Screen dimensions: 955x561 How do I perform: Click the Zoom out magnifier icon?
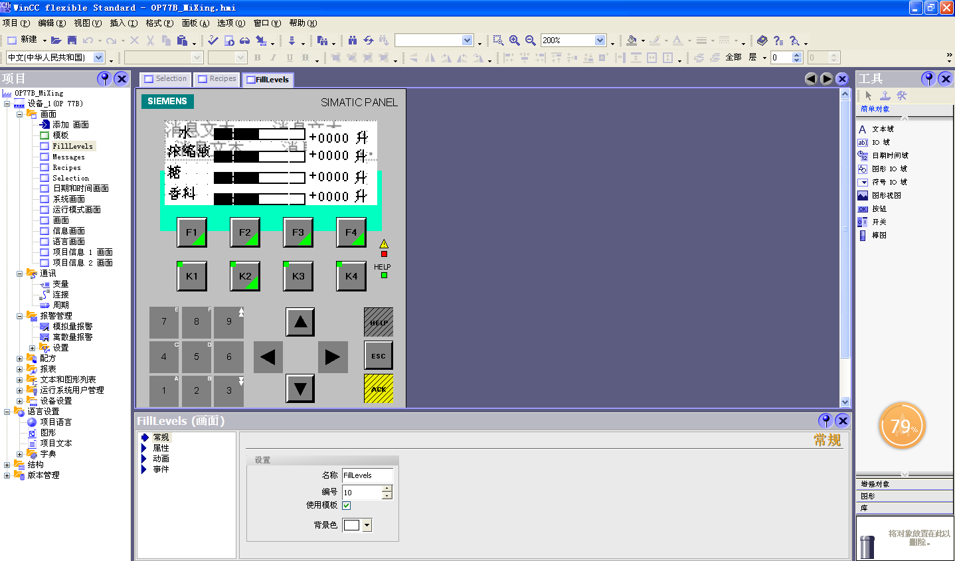pos(530,40)
